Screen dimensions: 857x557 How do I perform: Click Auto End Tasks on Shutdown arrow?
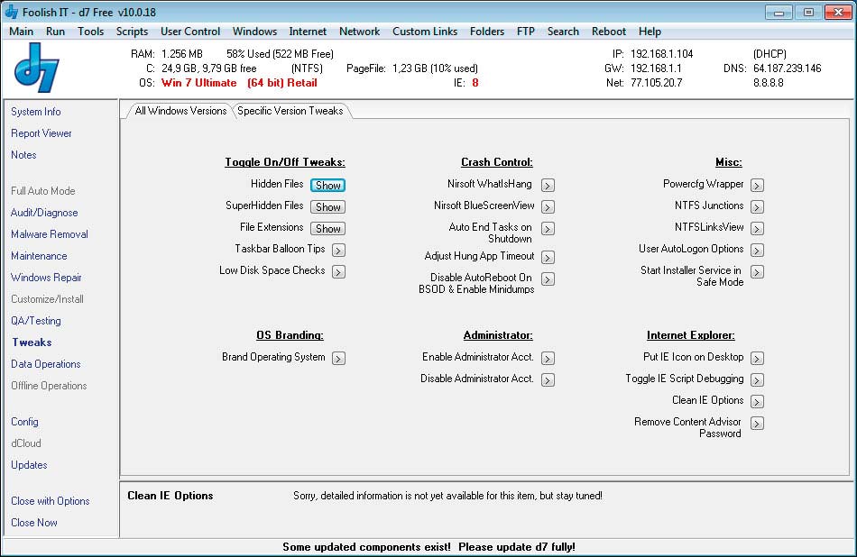tap(548, 228)
